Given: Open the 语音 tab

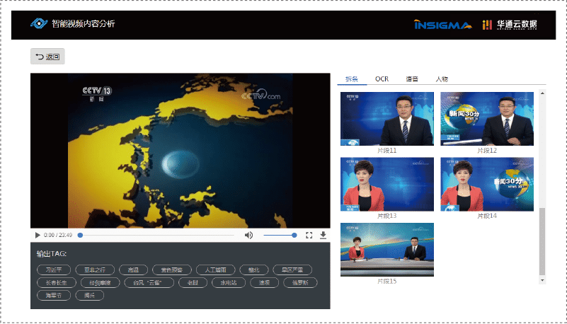Looking at the screenshot, I should (411, 79).
